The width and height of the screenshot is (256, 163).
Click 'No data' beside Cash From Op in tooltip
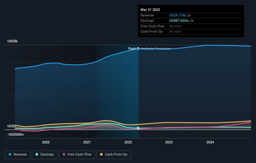tap(175, 32)
